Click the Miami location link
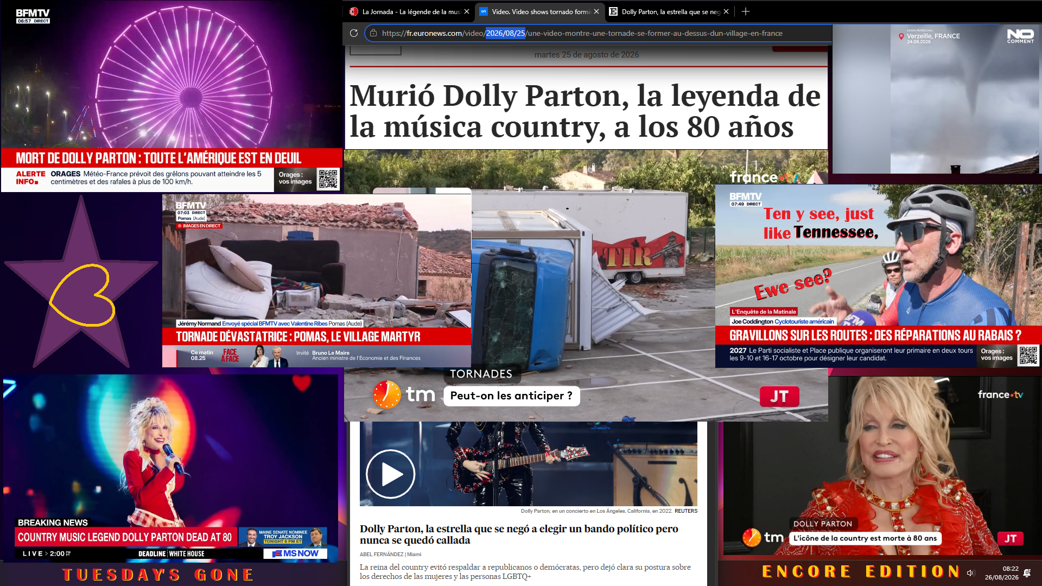Viewport: 1042px width, 586px height. [x=414, y=554]
